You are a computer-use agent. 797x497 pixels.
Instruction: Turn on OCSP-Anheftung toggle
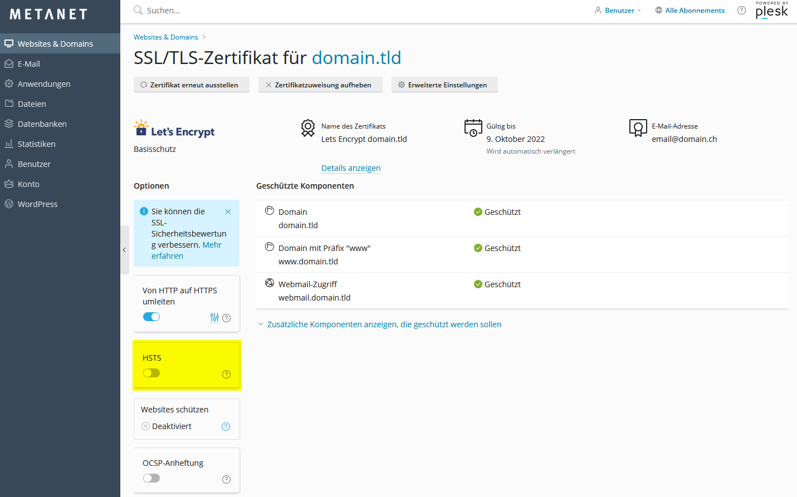(151, 478)
